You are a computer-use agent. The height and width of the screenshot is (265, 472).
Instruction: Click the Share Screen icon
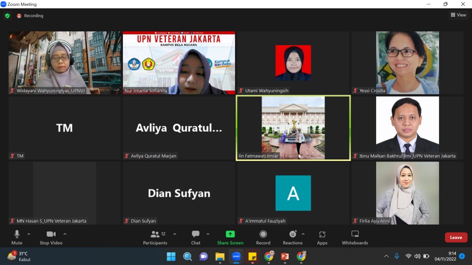pos(230,234)
